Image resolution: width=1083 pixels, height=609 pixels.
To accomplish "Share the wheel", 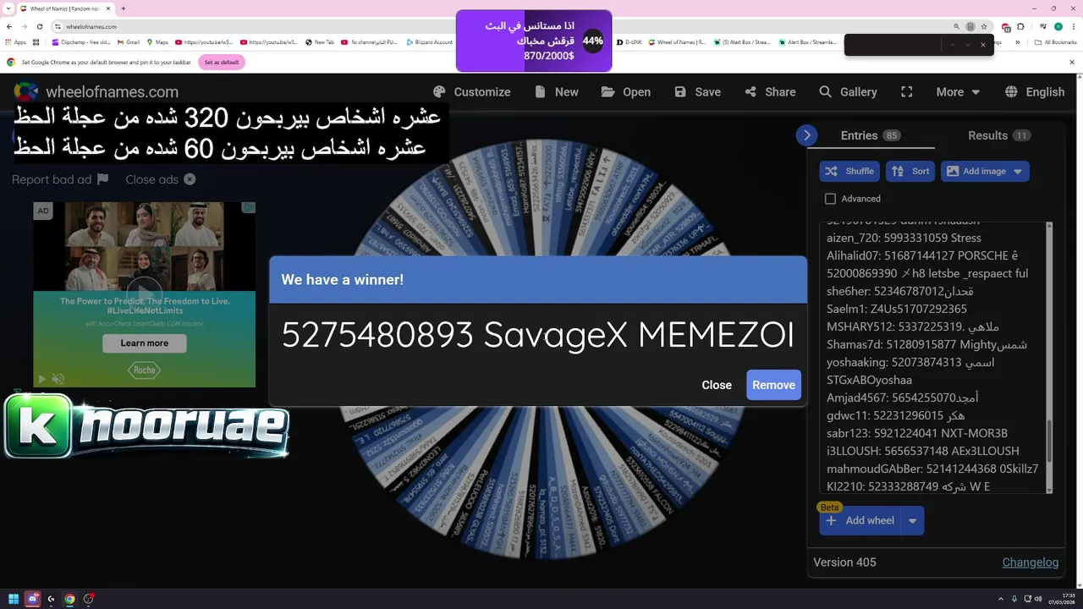I will 770,91.
